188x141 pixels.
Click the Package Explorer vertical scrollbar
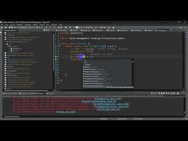[x=54, y=52]
